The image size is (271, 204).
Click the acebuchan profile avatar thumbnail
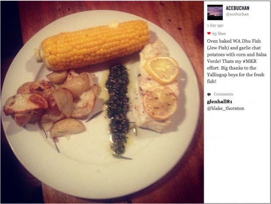[215, 12]
